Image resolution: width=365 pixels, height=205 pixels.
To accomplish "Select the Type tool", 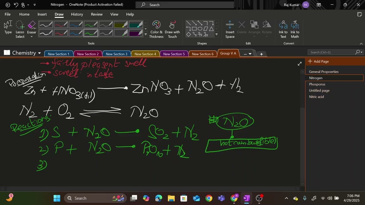I will click(x=8, y=28).
